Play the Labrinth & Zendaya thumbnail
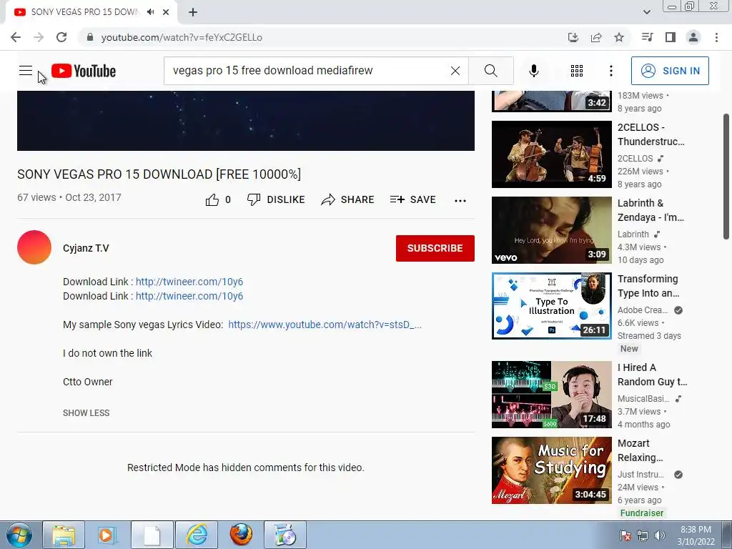The height and width of the screenshot is (549, 732). (552, 230)
